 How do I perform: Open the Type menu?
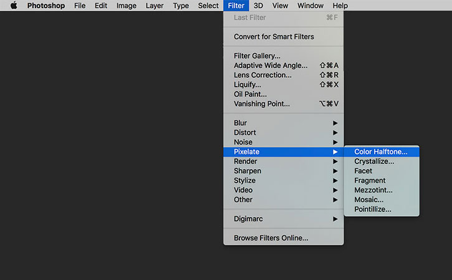pyautogui.click(x=181, y=6)
